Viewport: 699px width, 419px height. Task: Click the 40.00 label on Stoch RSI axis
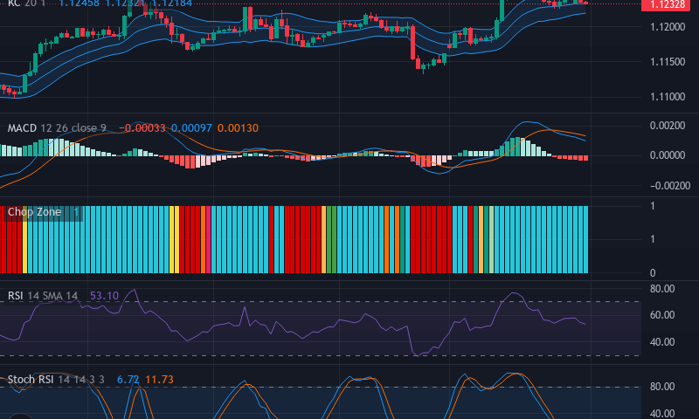pyautogui.click(x=662, y=414)
